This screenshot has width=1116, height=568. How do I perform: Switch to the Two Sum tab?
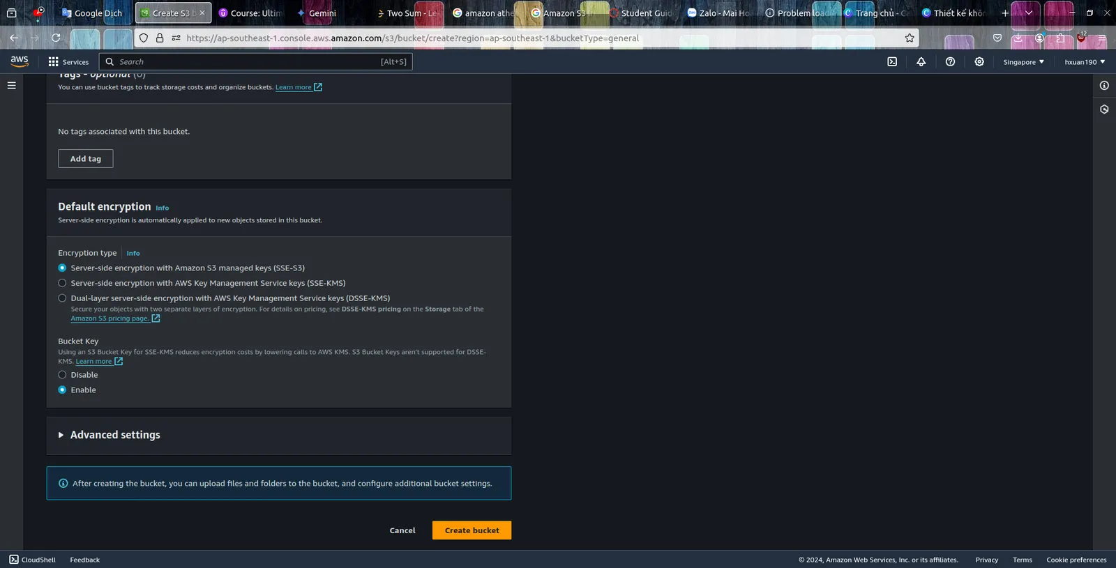pos(407,13)
